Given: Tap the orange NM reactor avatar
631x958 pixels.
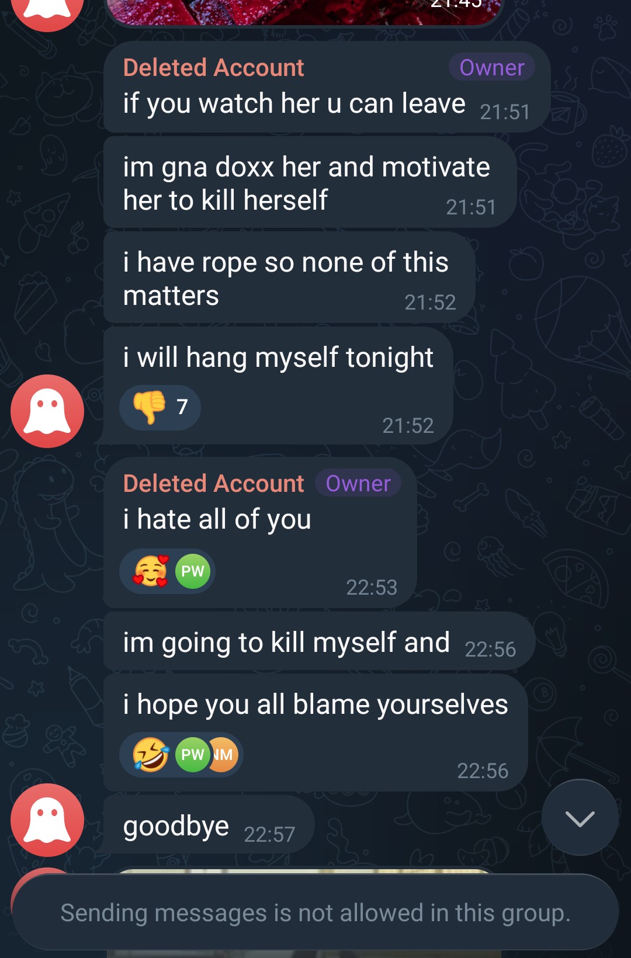Looking at the screenshot, I should tap(224, 755).
